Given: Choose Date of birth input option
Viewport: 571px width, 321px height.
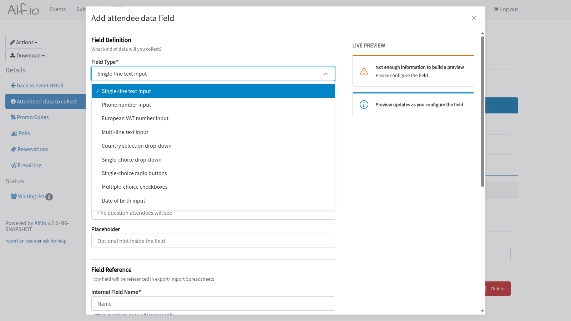Looking at the screenshot, I should 123,201.
